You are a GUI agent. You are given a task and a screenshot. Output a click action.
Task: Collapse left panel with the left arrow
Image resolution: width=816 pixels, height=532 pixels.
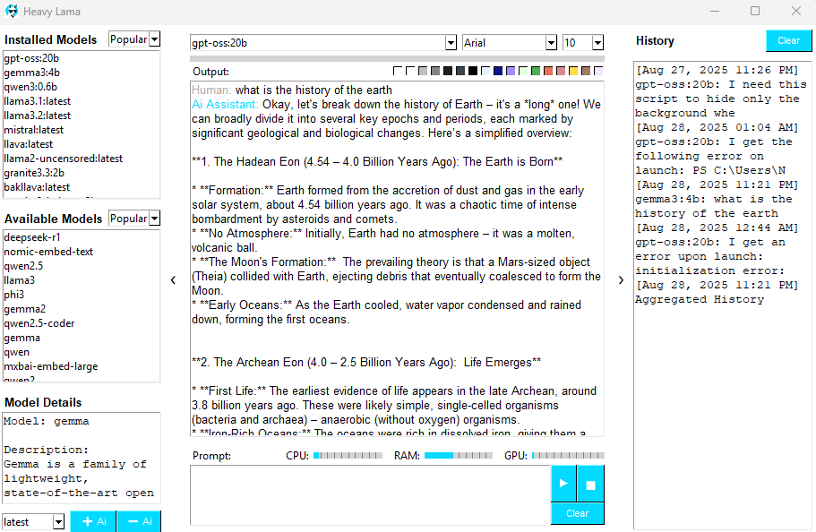(x=173, y=280)
